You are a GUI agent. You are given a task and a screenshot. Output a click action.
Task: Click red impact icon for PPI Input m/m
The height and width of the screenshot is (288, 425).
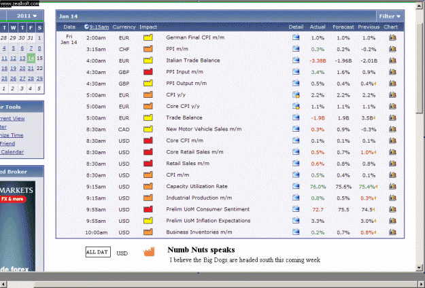click(x=148, y=72)
